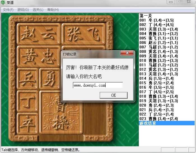The height and width of the screenshot is (153, 196).
Task: Maximize the 华容道 window
Action: point(178,2)
